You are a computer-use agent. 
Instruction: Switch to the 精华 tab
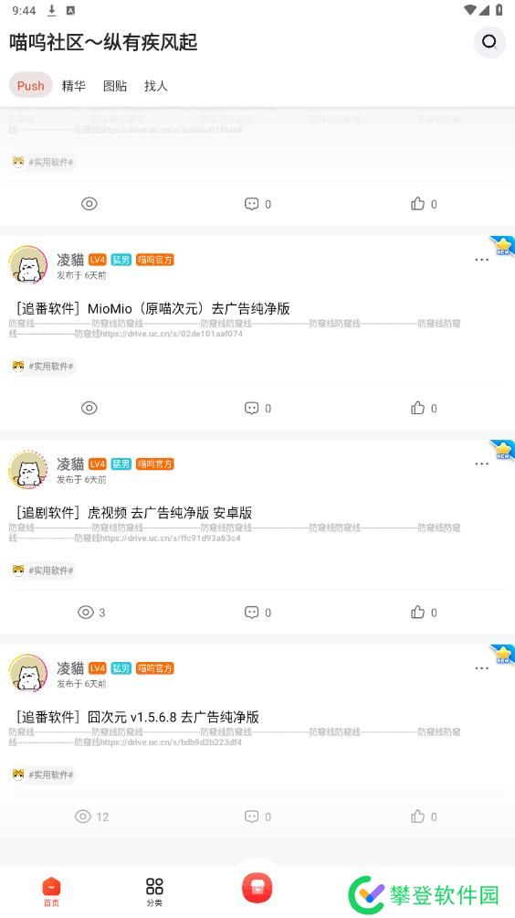point(74,86)
